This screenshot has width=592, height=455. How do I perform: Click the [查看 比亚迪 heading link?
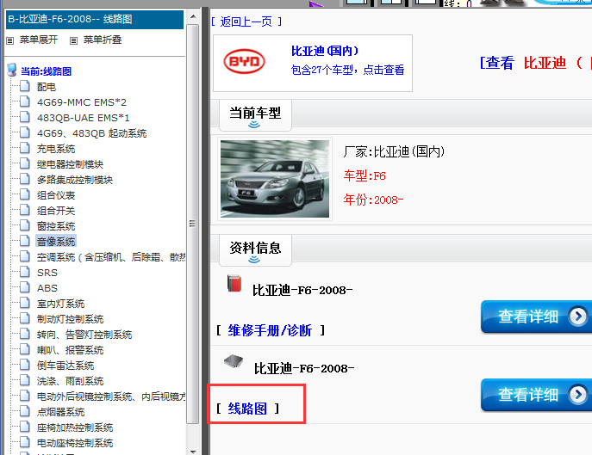tap(535, 63)
